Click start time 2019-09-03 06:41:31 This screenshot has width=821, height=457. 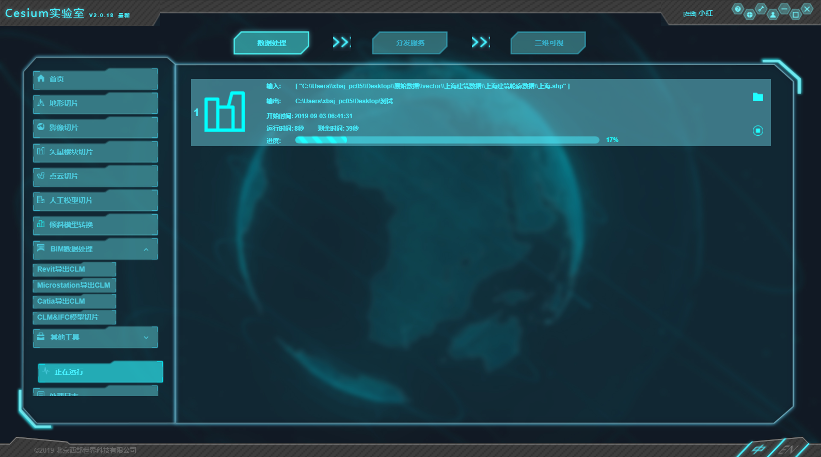tap(323, 116)
